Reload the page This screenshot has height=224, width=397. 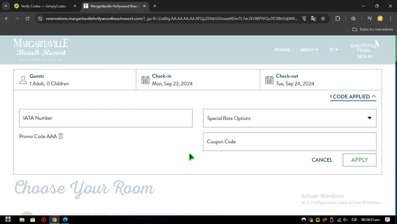click(28, 19)
